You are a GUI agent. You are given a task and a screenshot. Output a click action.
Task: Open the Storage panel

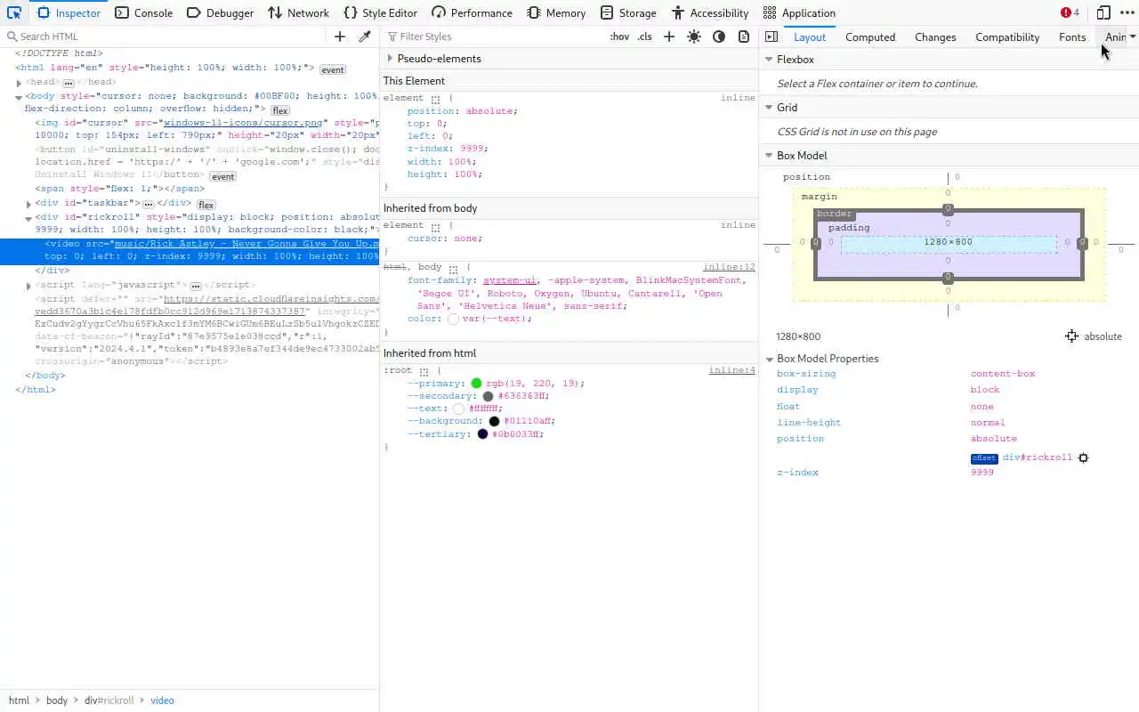point(628,12)
